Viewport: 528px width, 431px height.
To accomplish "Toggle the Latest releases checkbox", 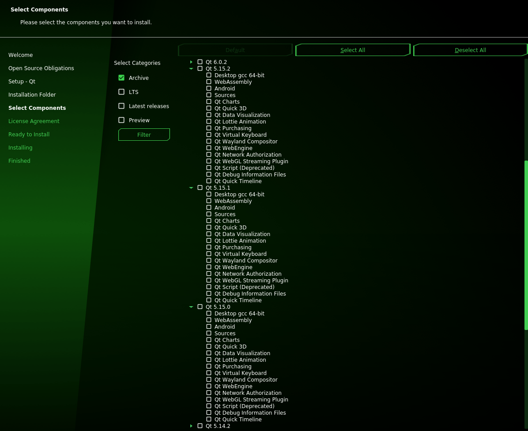I will (121, 106).
